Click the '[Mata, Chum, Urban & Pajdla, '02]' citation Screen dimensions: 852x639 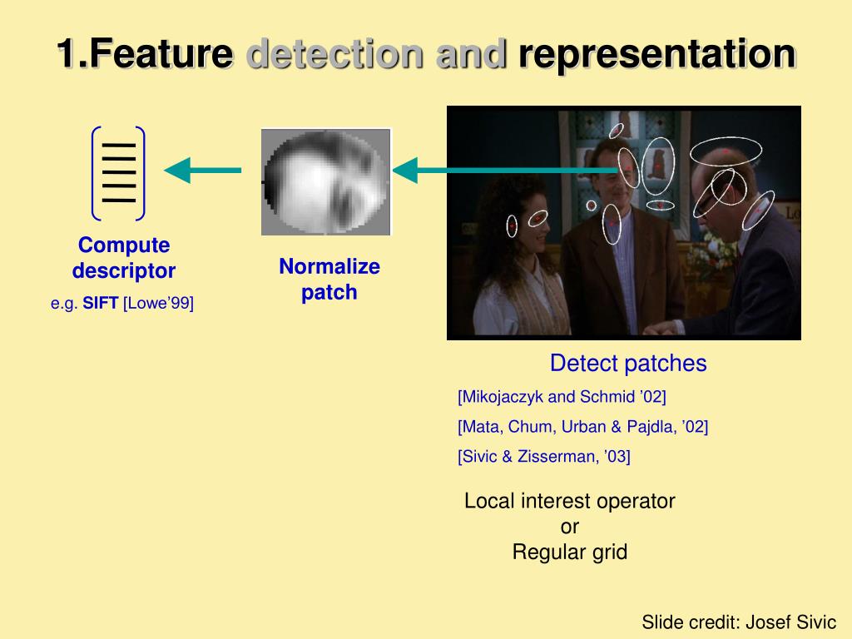click(582, 427)
